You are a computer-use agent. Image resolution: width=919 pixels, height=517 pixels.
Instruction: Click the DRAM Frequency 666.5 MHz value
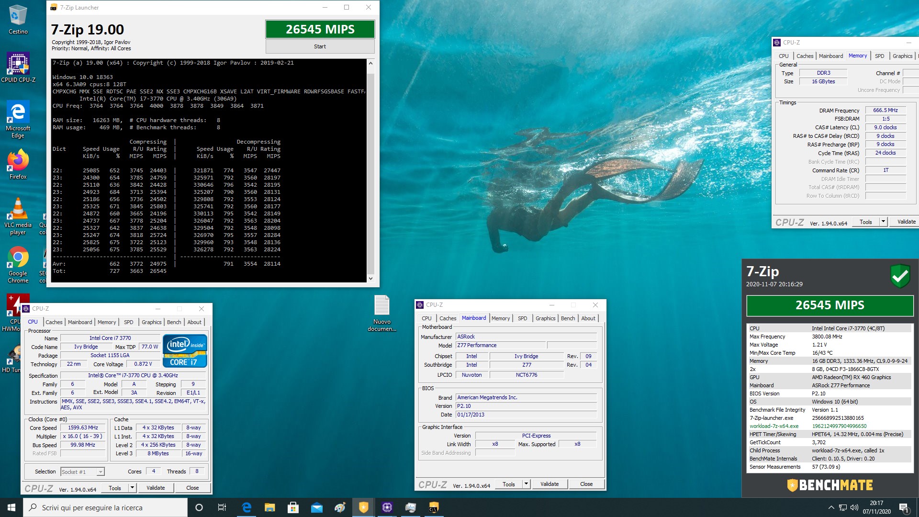tap(885, 110)
